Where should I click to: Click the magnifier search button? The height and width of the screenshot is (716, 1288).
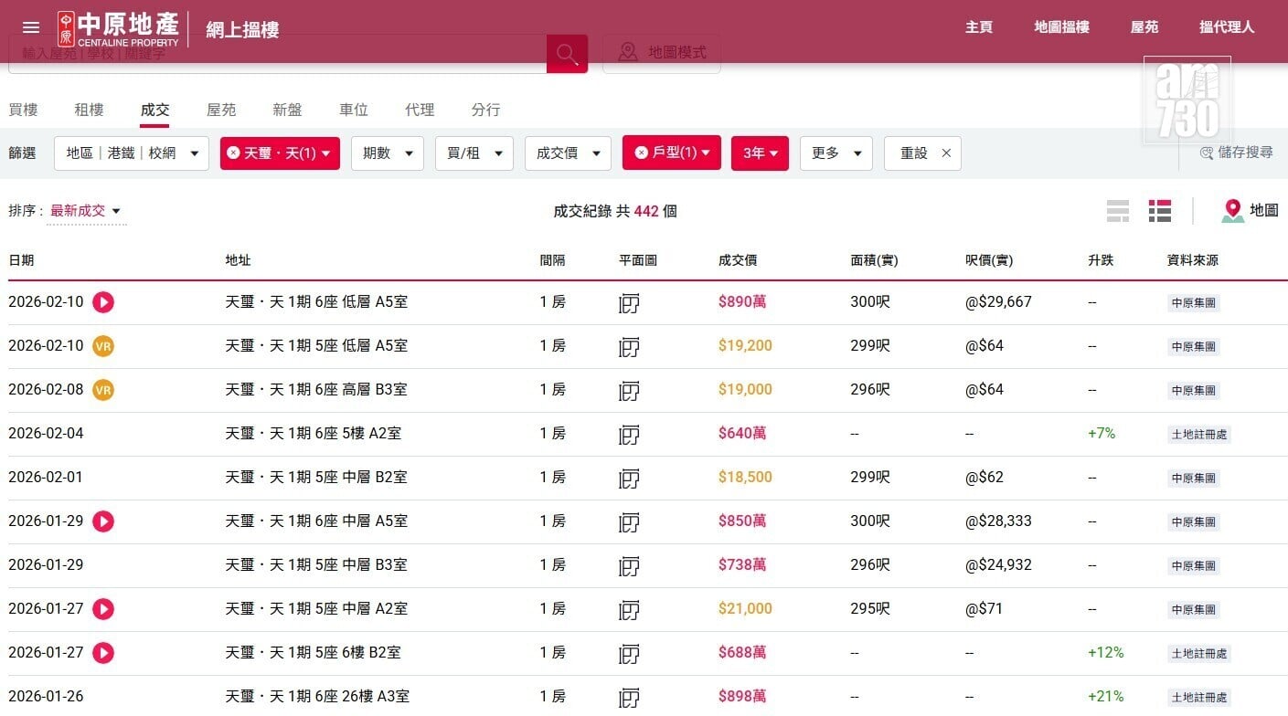tap(567, 54)
